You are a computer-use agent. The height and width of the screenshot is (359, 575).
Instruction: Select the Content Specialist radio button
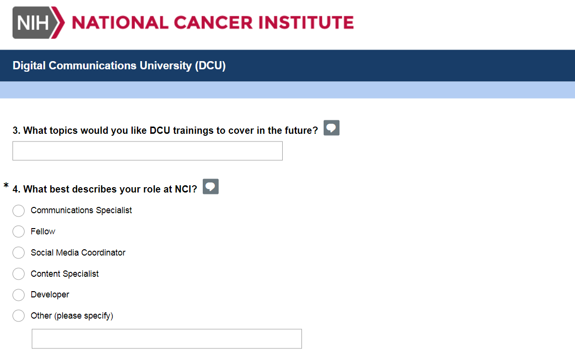point(18,274)
